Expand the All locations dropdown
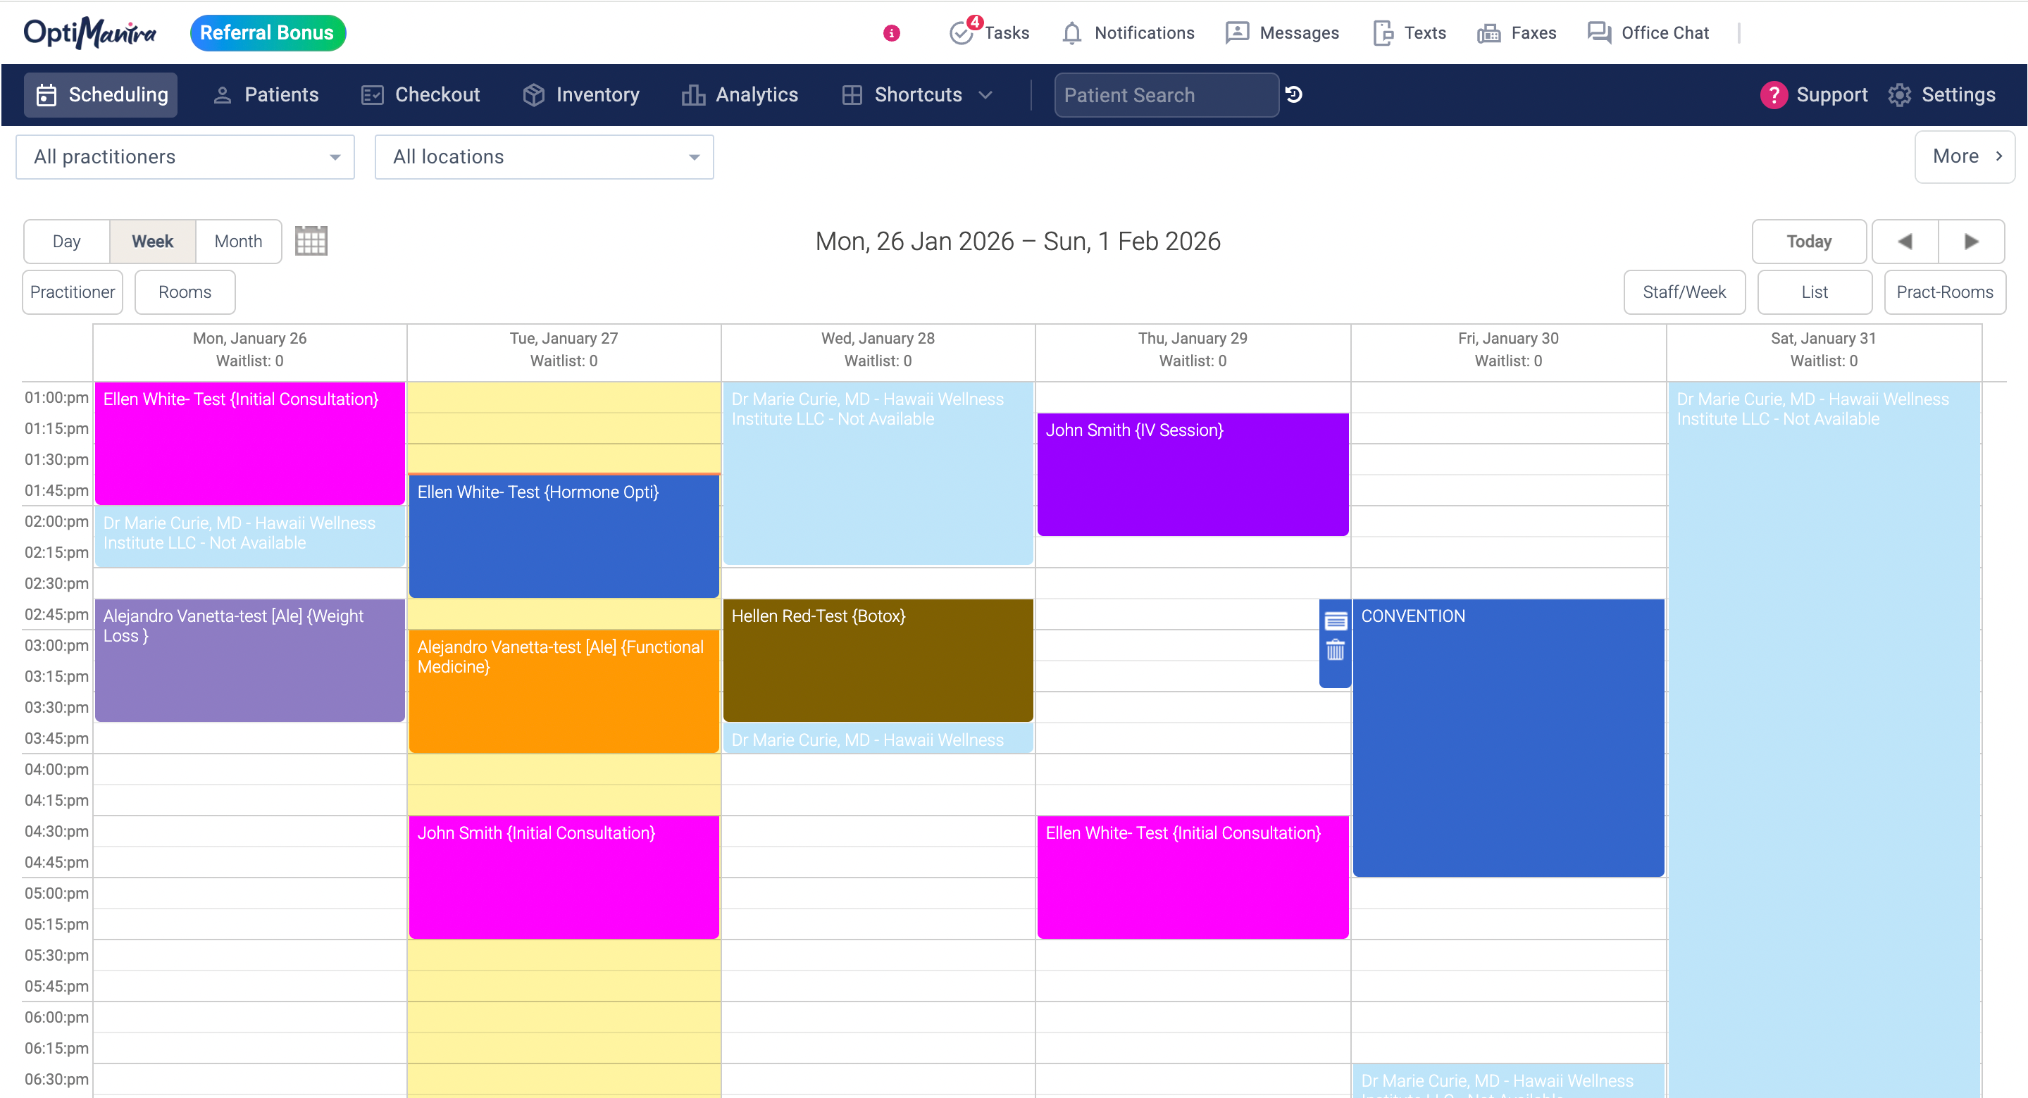2028x1098 pixels. 544,156
